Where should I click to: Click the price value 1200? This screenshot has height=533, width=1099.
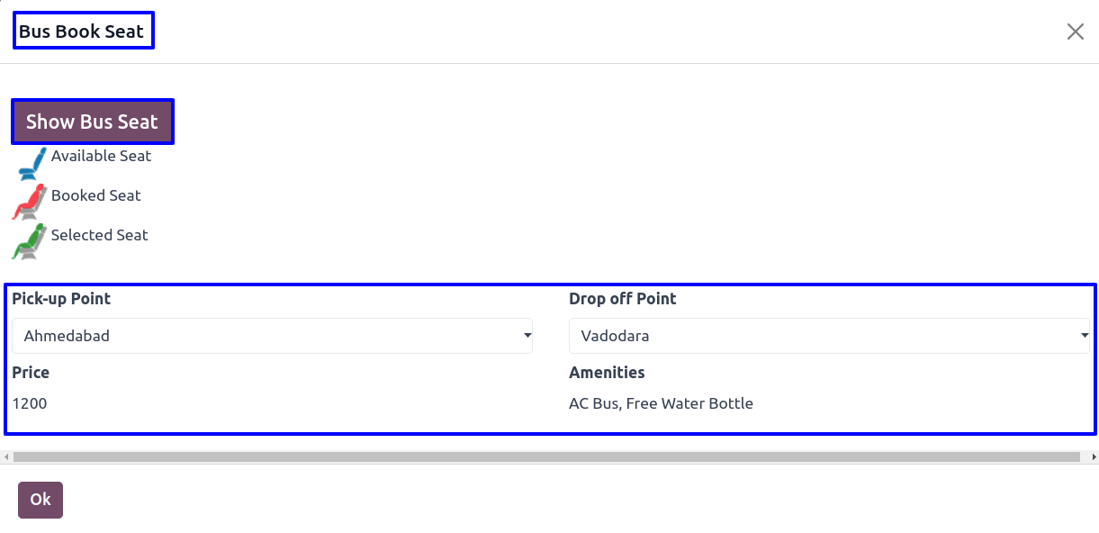pos(30,403)
